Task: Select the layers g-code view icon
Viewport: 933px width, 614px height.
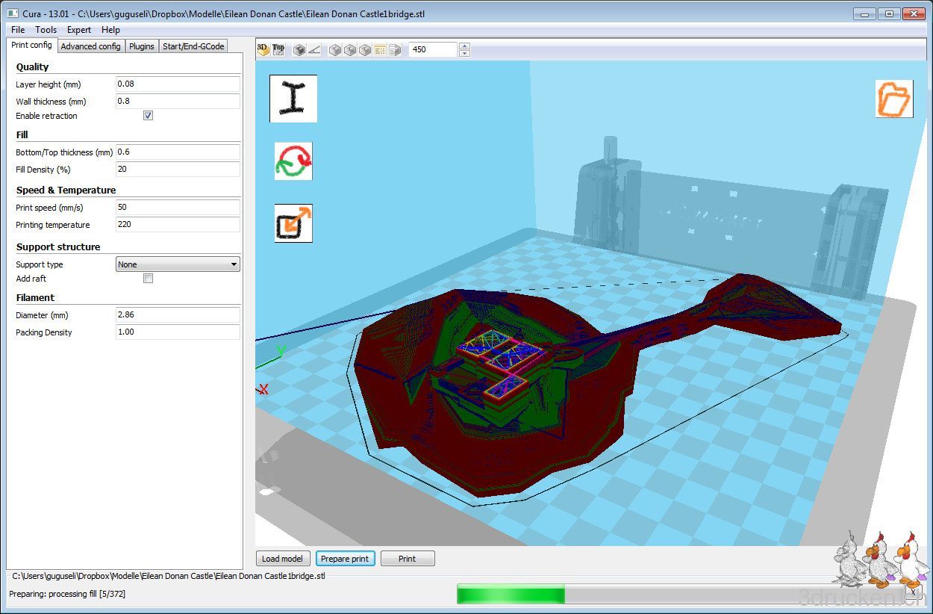Action: (x=380, y=50)
